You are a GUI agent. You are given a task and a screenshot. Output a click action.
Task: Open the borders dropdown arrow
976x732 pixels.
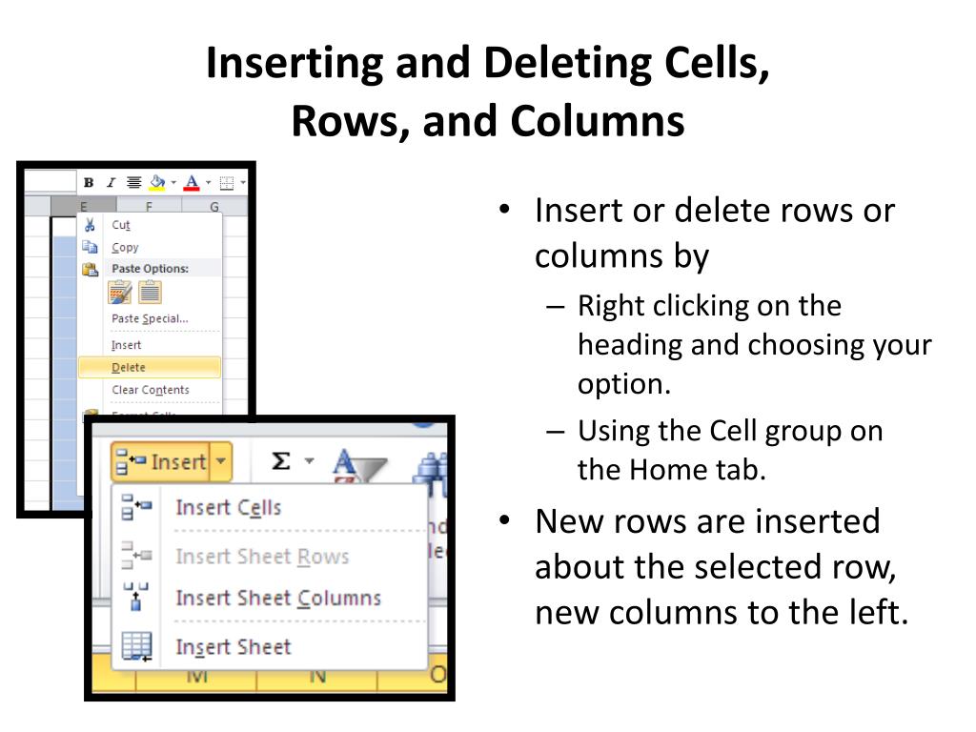[243, 182]
